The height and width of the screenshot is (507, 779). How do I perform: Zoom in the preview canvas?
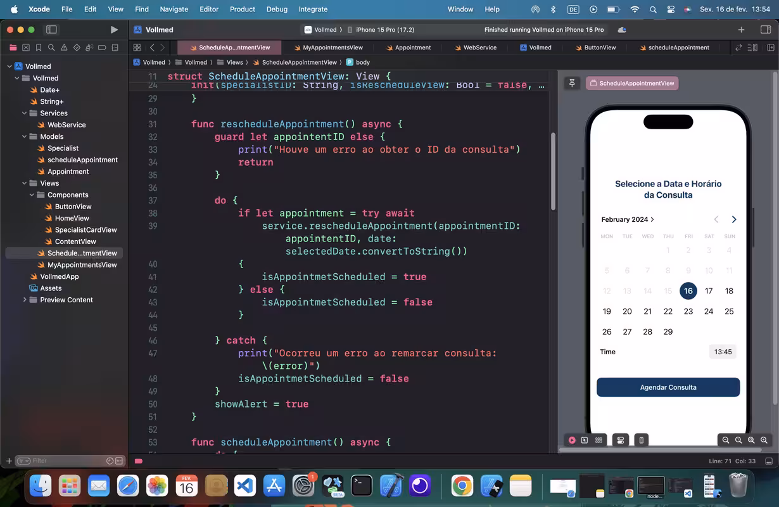(x=764, y=440)
